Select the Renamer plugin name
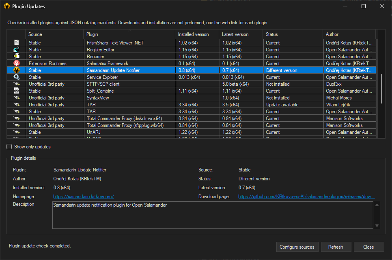The height and width of the screenshot is (260, 392). [95, 57]
